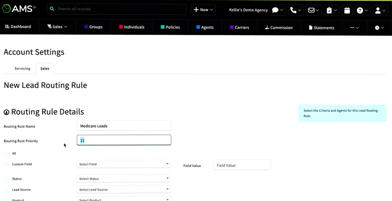Open the user profile icon menu
The image size is (392, 201).
click(380, 10)
